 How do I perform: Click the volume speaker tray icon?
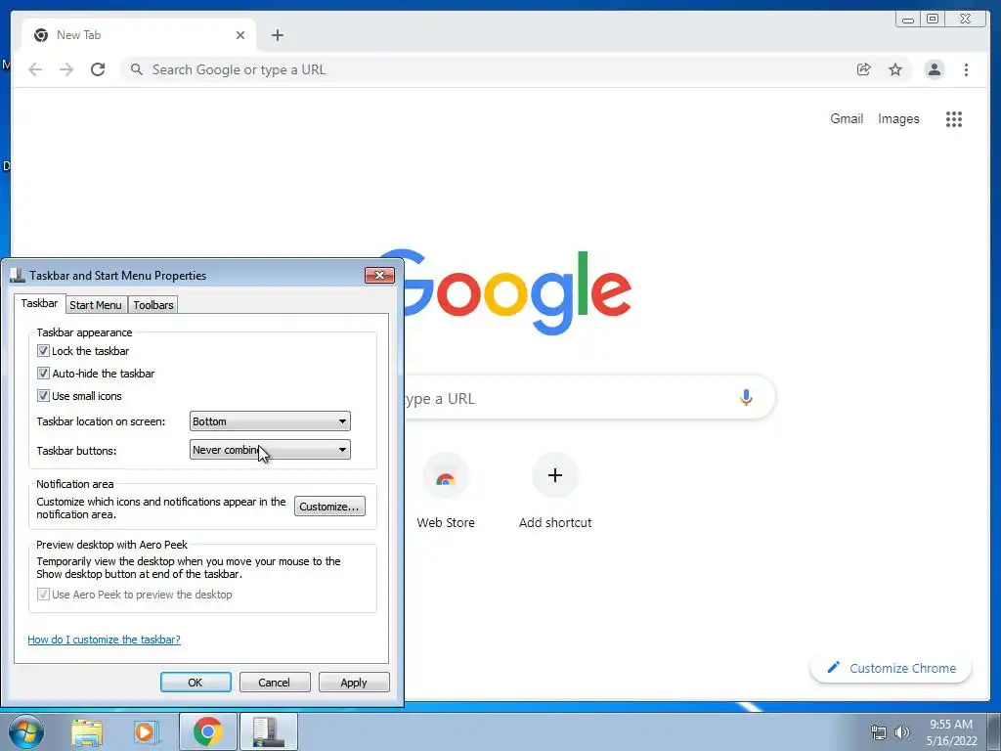point(901,732)
